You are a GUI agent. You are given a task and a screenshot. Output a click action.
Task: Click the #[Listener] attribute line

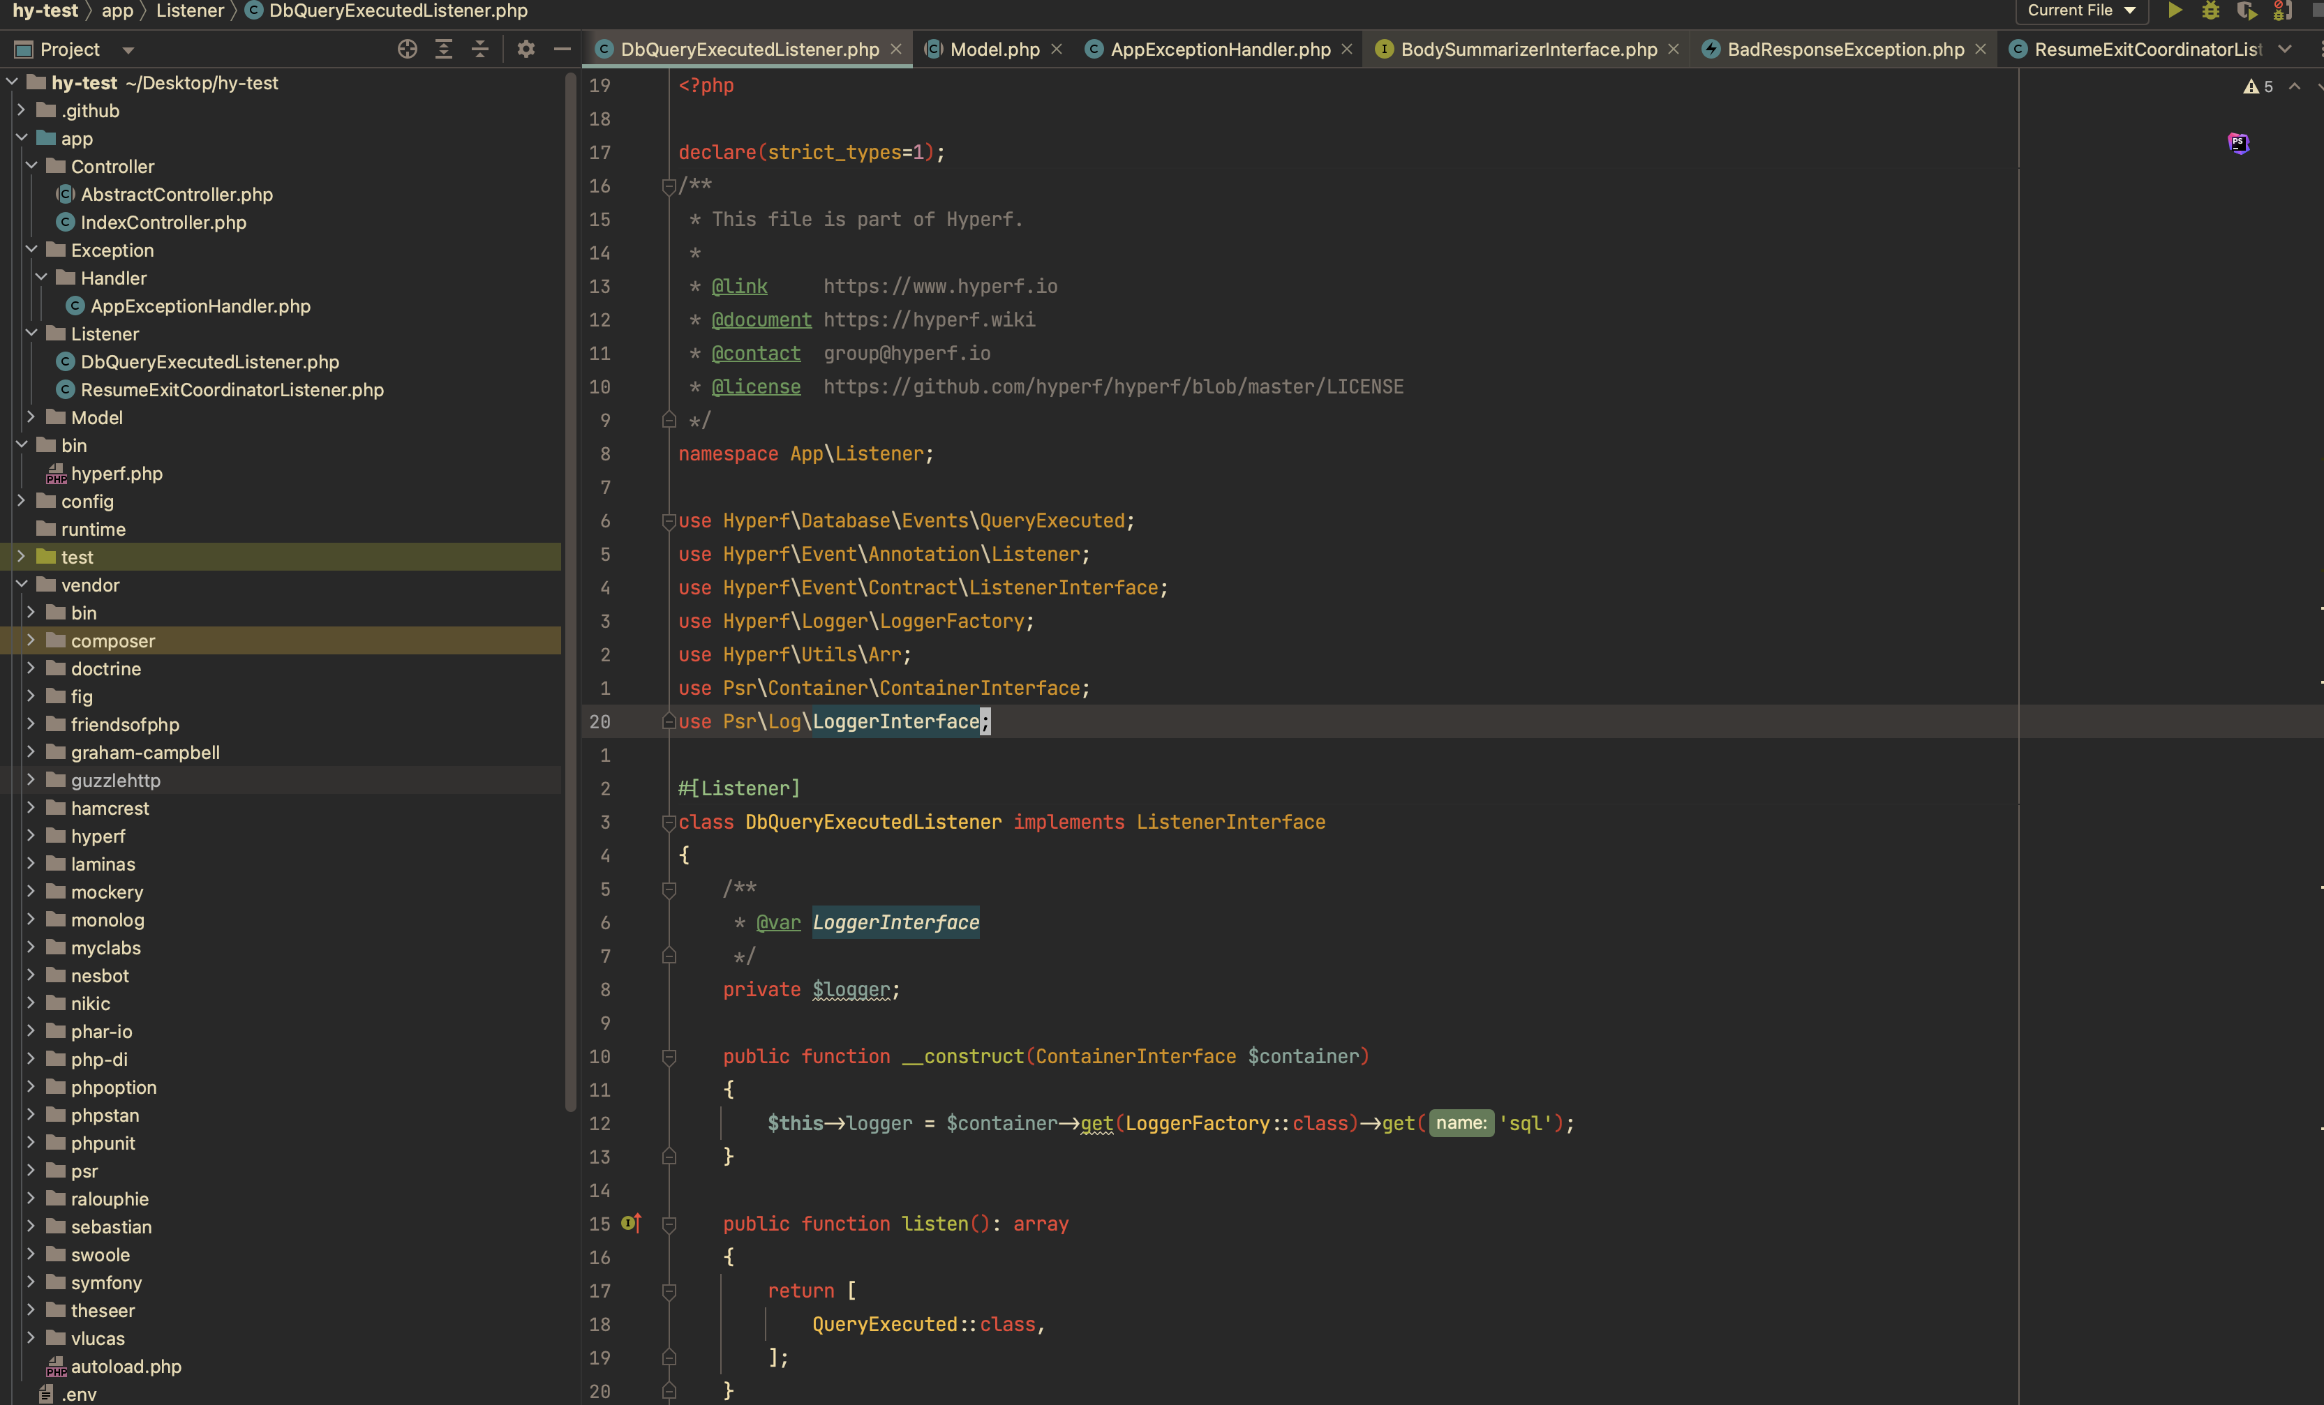[x=738, y=788]
